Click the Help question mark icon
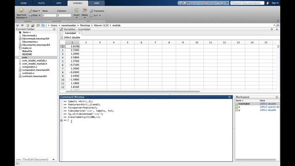The image size is (295, 166). 223,3
